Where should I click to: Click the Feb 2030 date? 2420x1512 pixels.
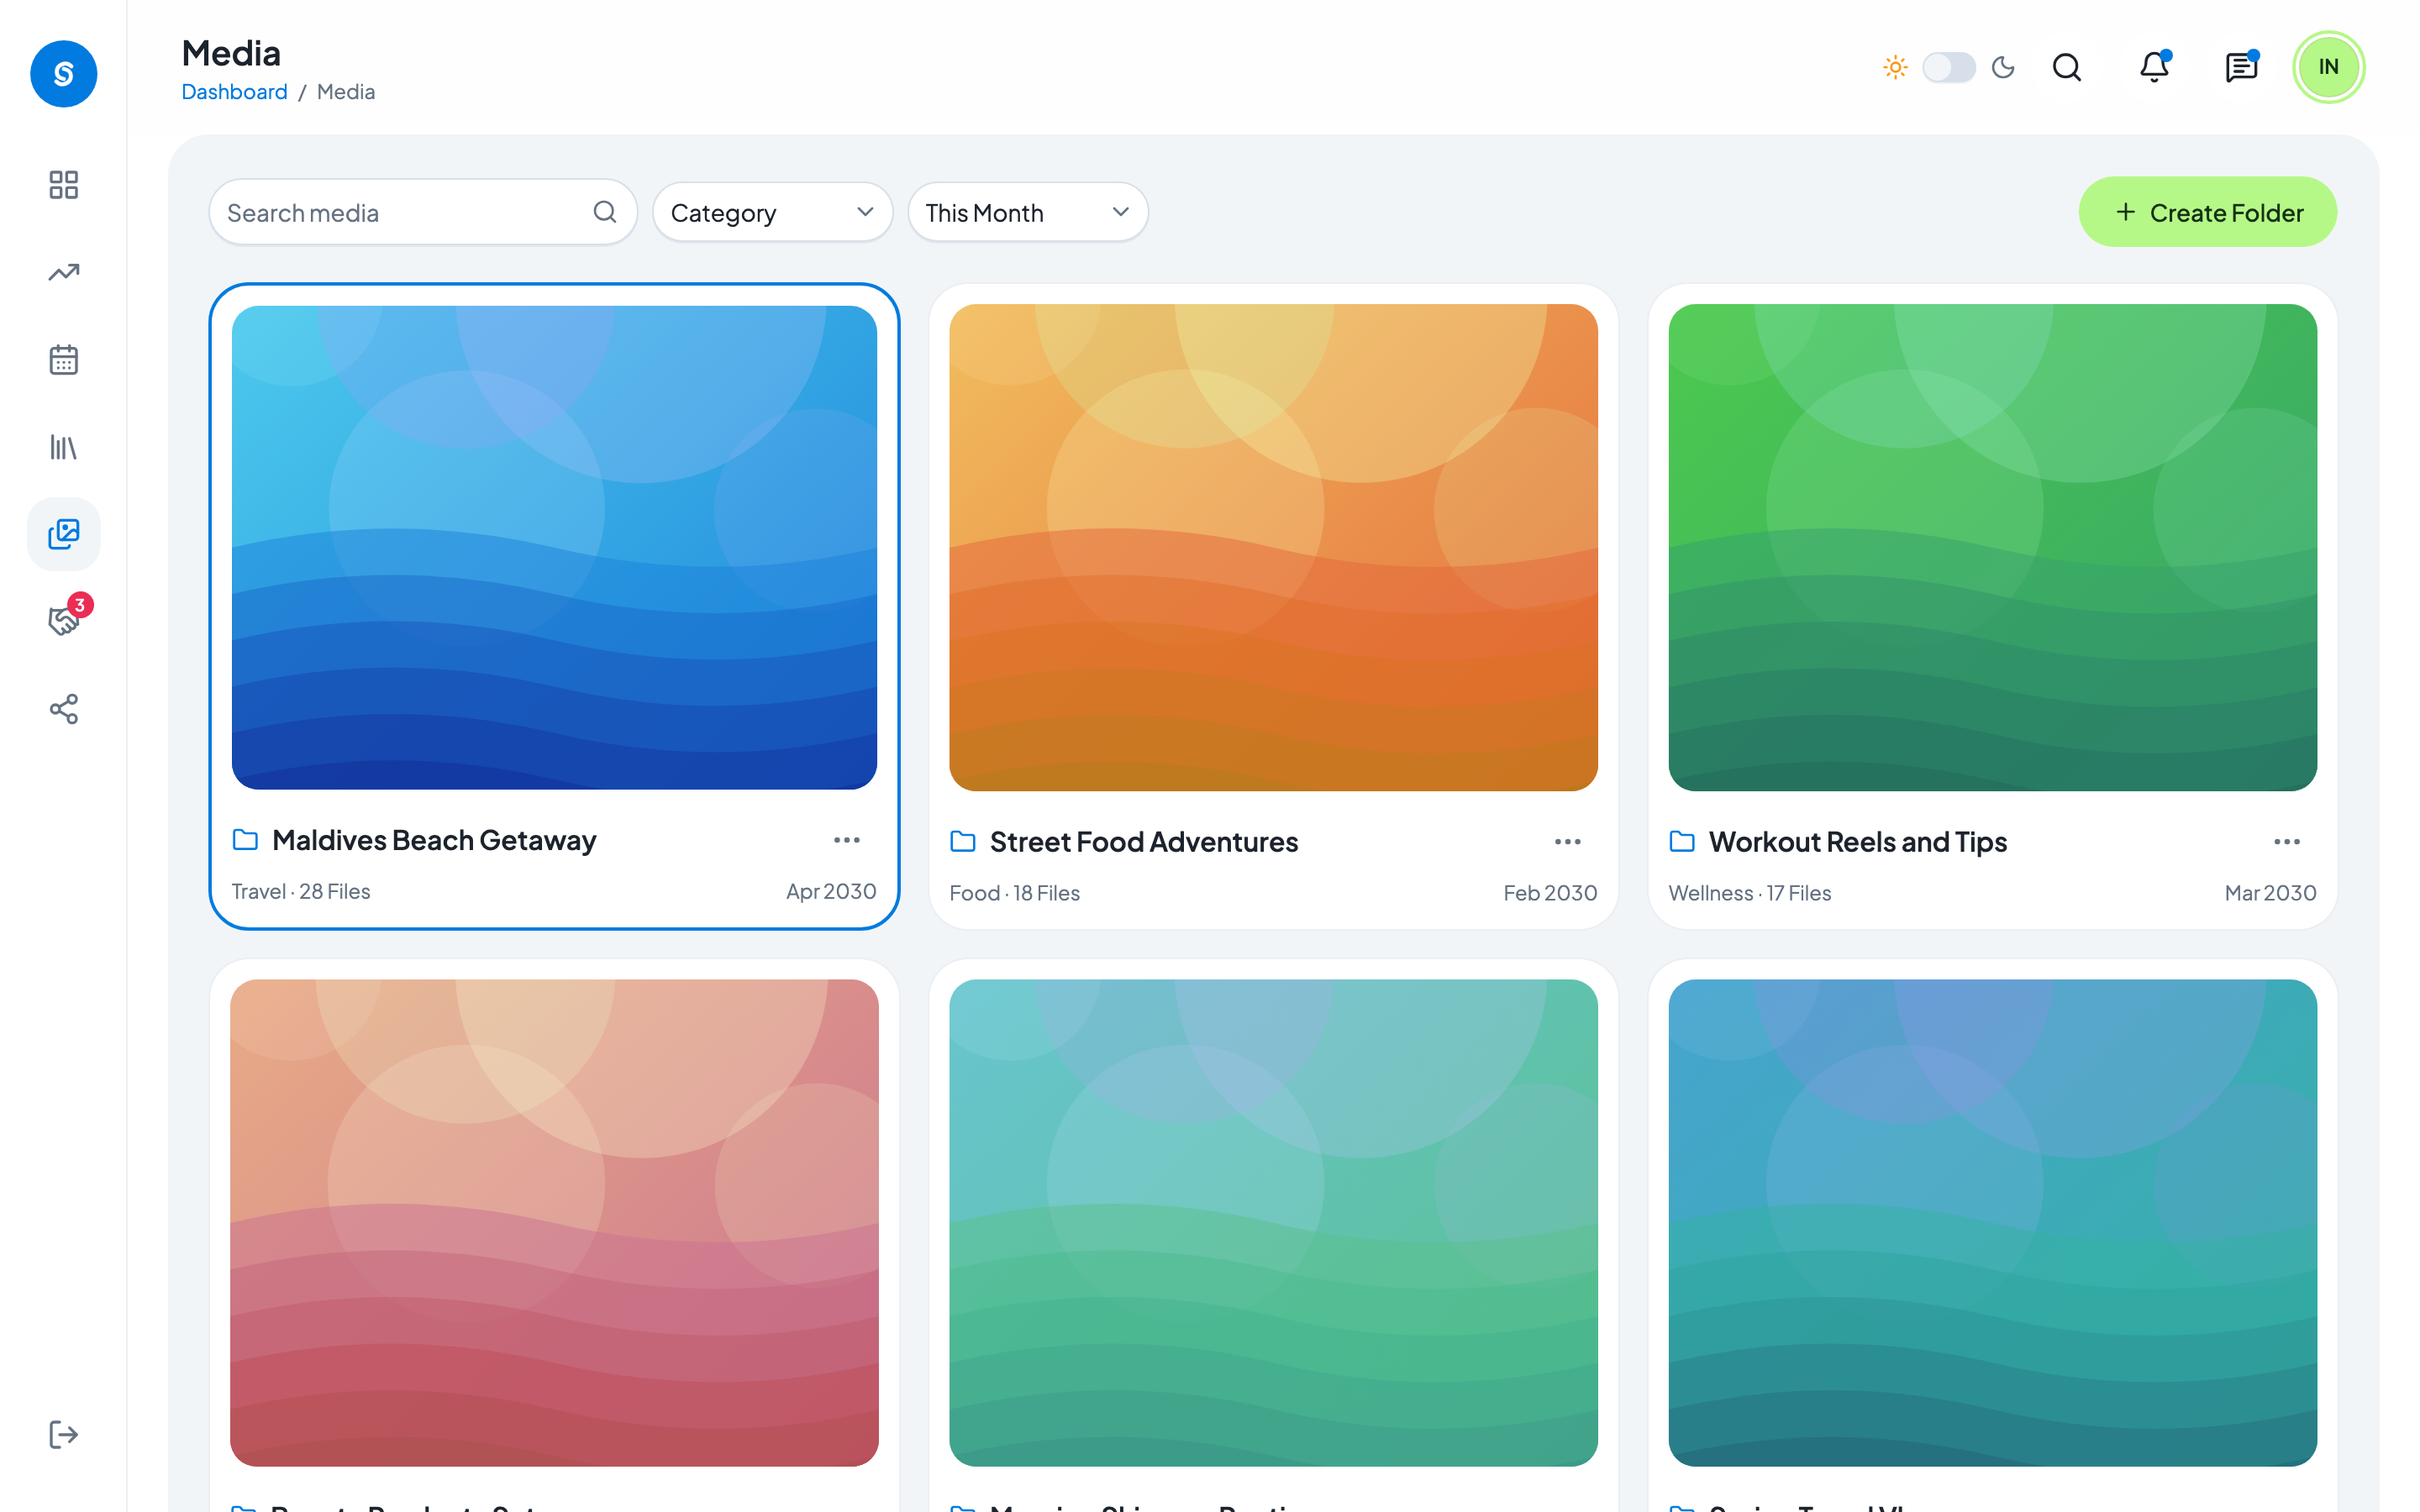coord(1550,893)
